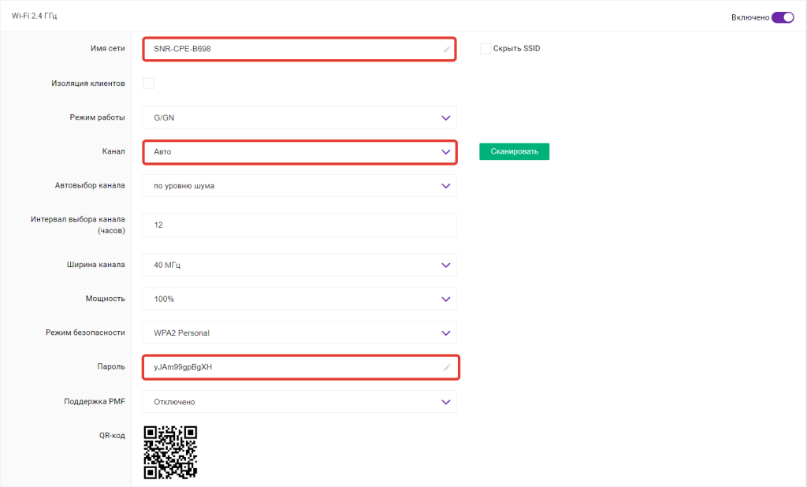Enable the 'Изоляция клиентов' checkbox
Image resolution: width=807 pixels, height=487 pixels.
[x=148, y=84]
